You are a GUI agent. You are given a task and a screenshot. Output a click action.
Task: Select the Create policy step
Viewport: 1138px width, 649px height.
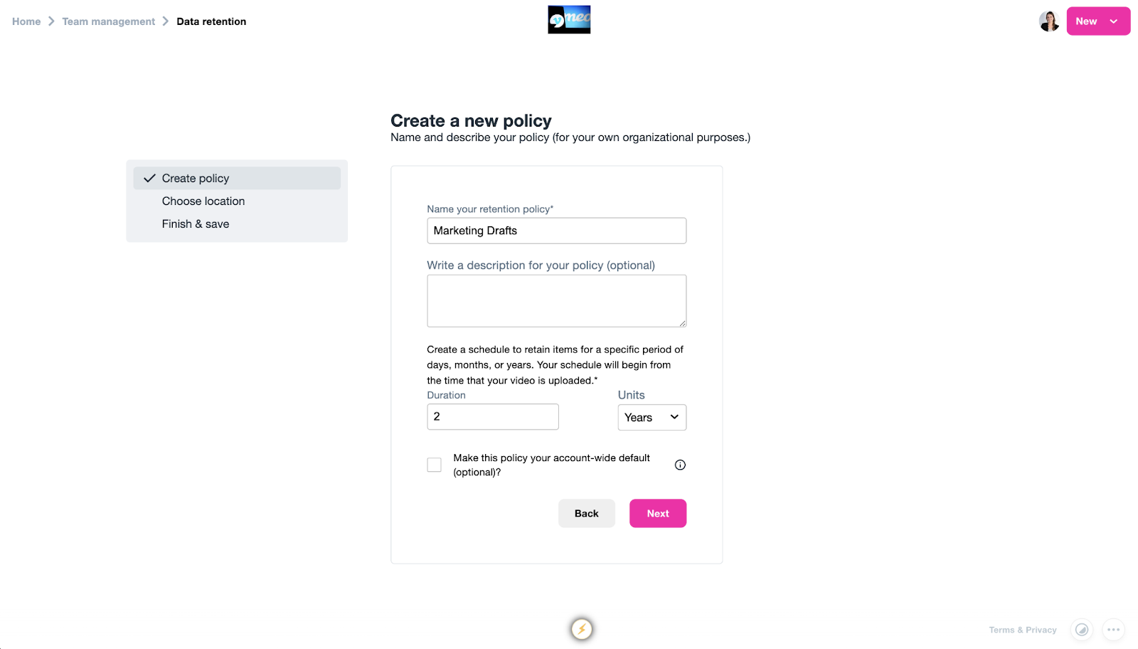click(x=196, y=179)
